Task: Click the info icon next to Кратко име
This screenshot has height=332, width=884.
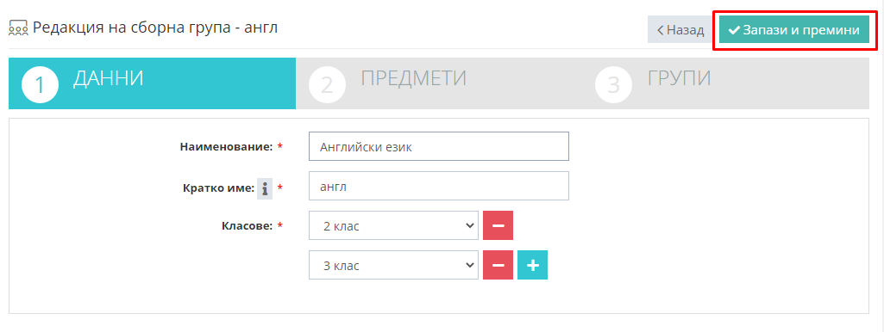Action: tap(265, 188)
